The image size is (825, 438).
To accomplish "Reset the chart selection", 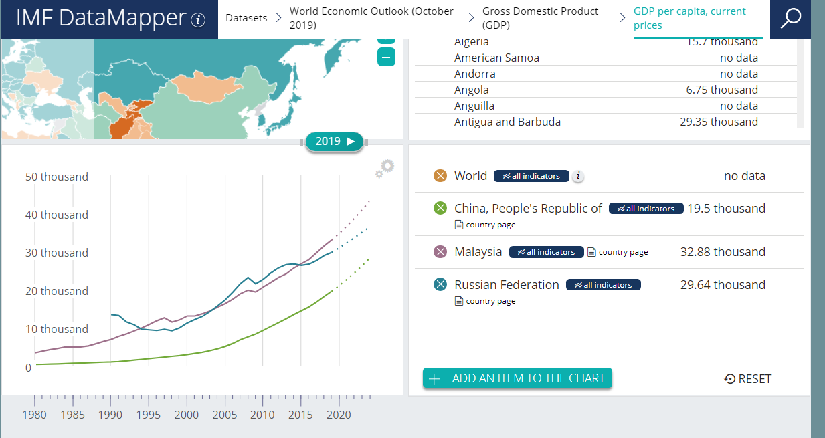I will [748, 379].
